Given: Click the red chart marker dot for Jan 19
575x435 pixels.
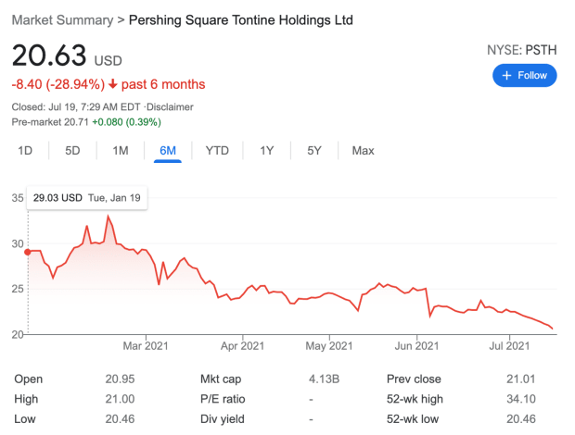Looking at the screenshot, I should pos(28,252).
